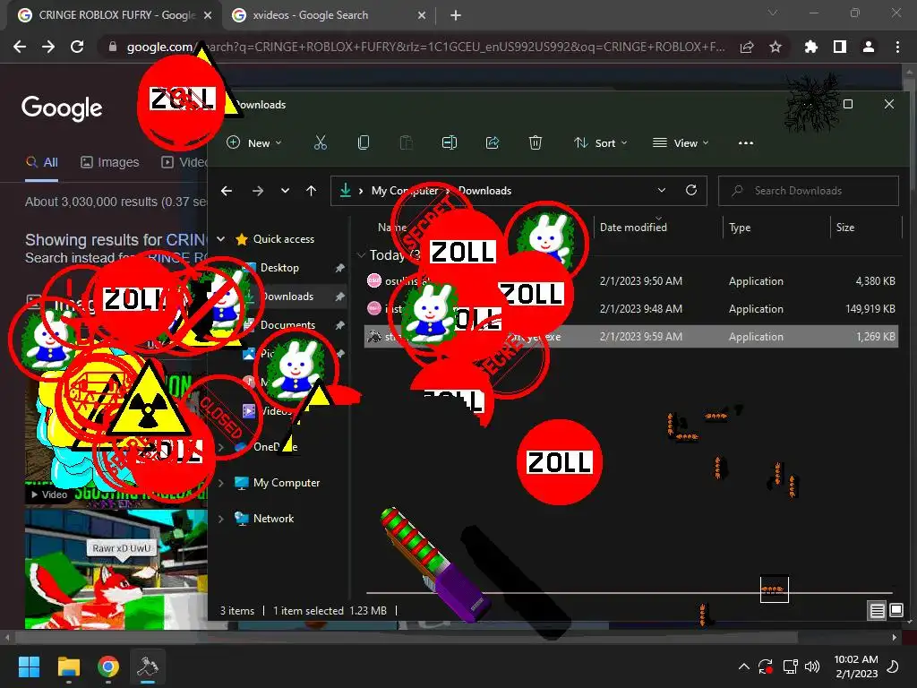917x688 pixels.
Task: Open recent locations dropdown chevron
Action: (x=285, y=191)
